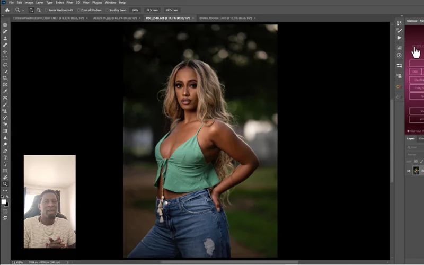Select the Zoom tool in the toolbar
Viewport: 424px width, 265px height.
(x=5, y=184)
